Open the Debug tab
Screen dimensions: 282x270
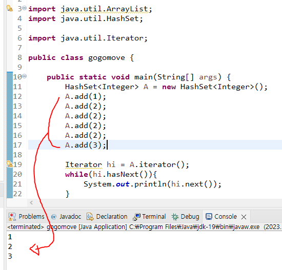[185, 217]
